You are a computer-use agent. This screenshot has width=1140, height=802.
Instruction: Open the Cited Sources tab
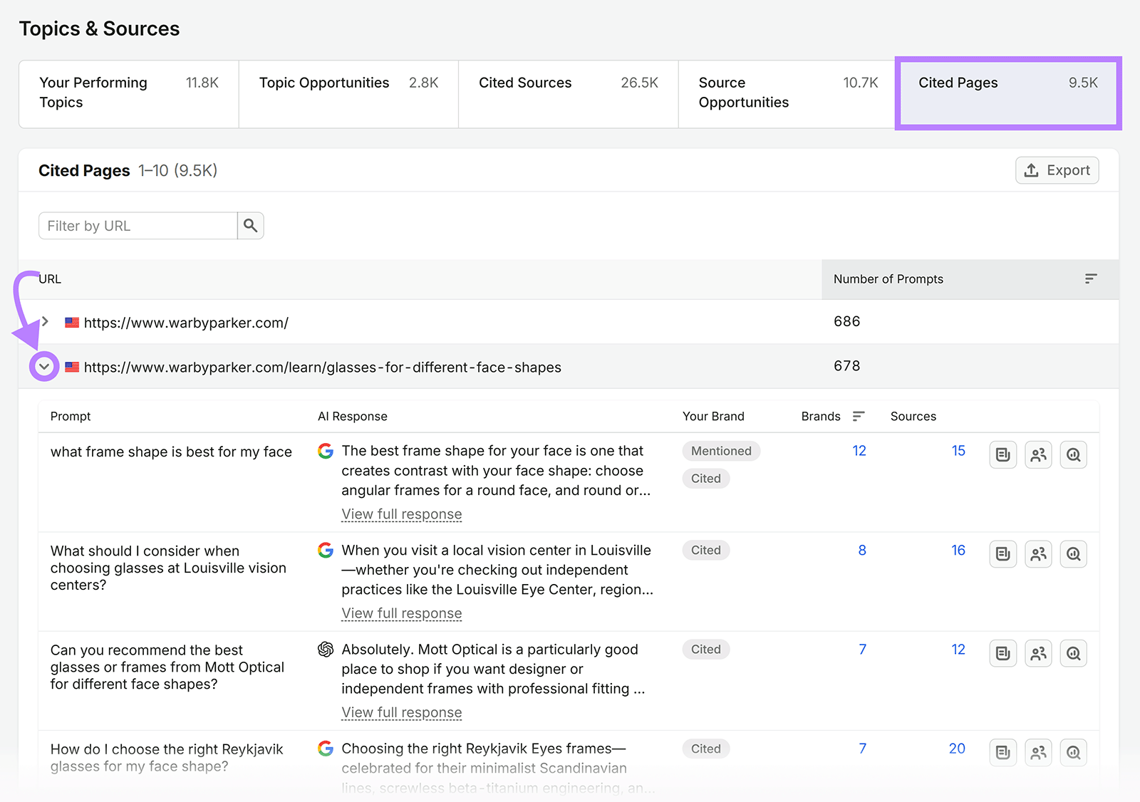pos(568,94)
